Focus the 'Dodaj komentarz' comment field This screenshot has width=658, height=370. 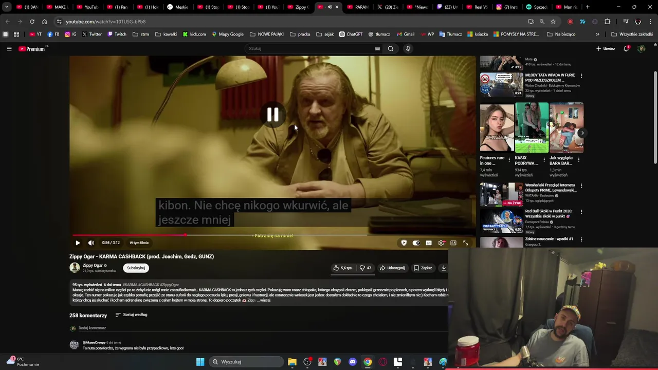(x=92, y=328)
